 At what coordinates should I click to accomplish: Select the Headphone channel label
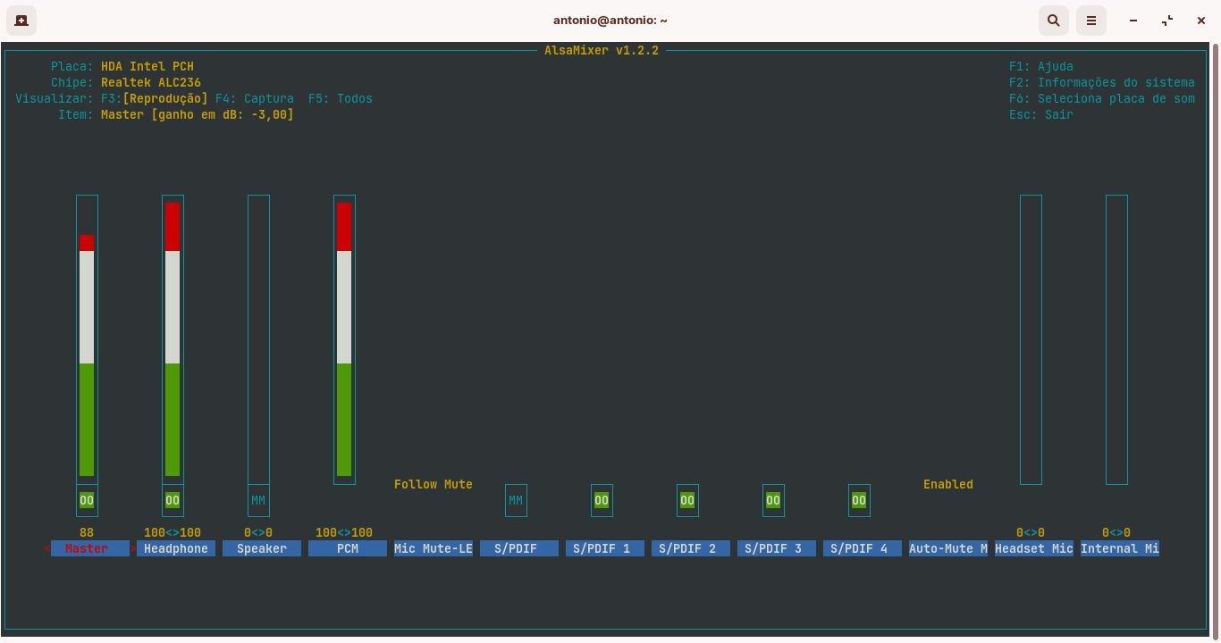[176, 548]
